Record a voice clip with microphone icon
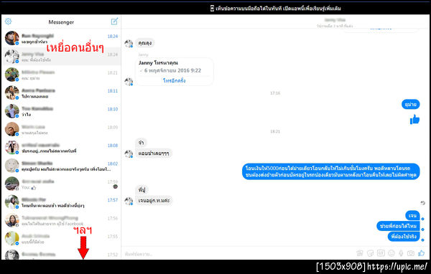This screenshot has height=274, width=431. [401, 253]
